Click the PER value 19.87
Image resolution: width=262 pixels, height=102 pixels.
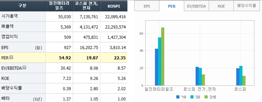[x=92, y=58]
